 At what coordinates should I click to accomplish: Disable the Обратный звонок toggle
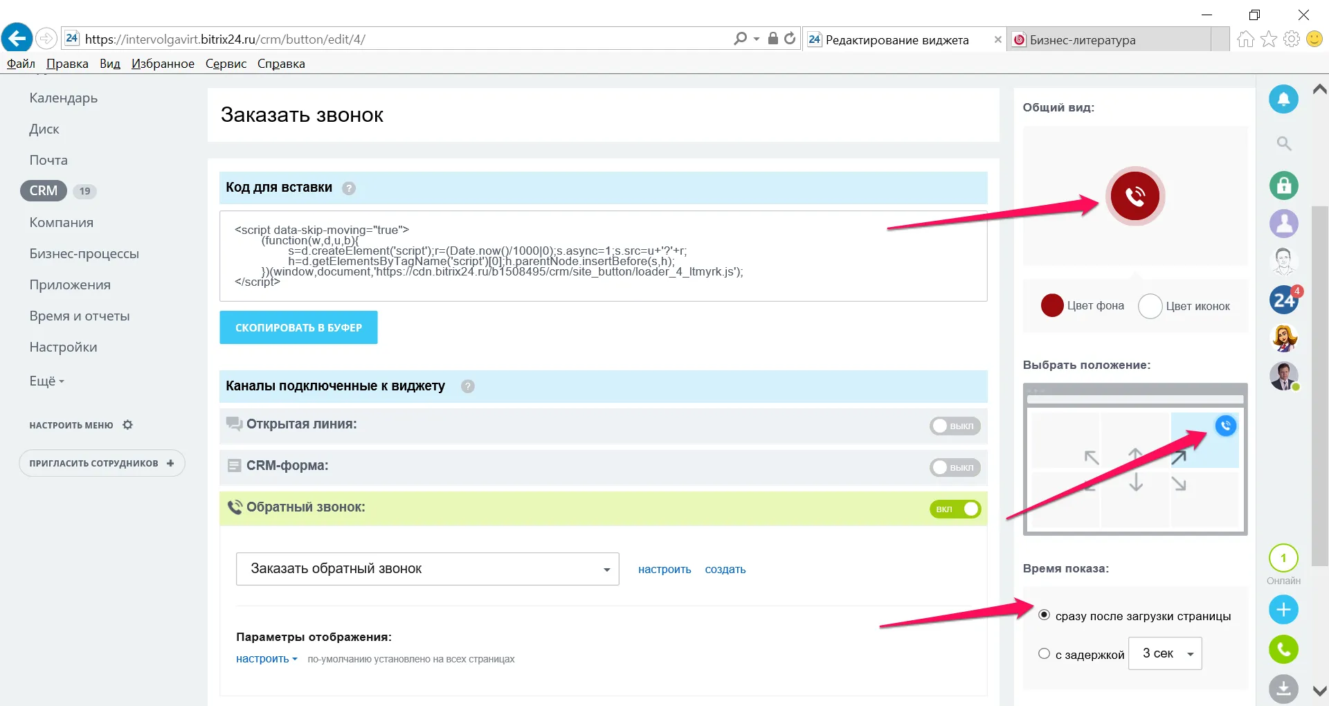click(x=955, y=509)
